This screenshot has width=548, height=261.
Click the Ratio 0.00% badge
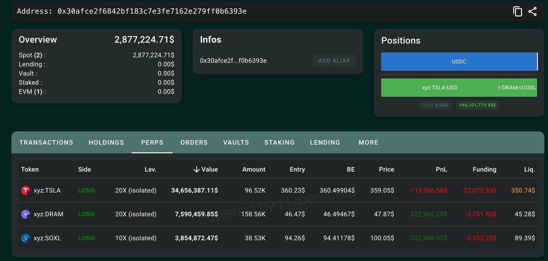436,105
